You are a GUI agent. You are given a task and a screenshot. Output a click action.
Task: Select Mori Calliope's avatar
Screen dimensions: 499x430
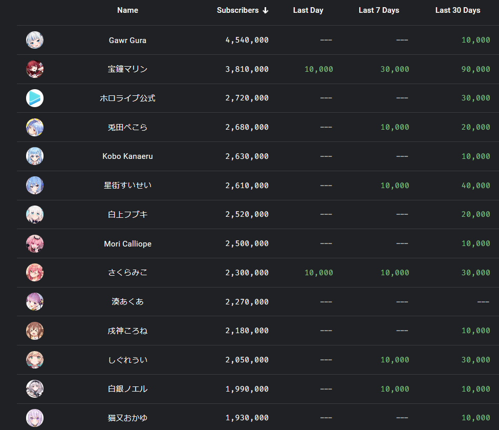(35, 243)
